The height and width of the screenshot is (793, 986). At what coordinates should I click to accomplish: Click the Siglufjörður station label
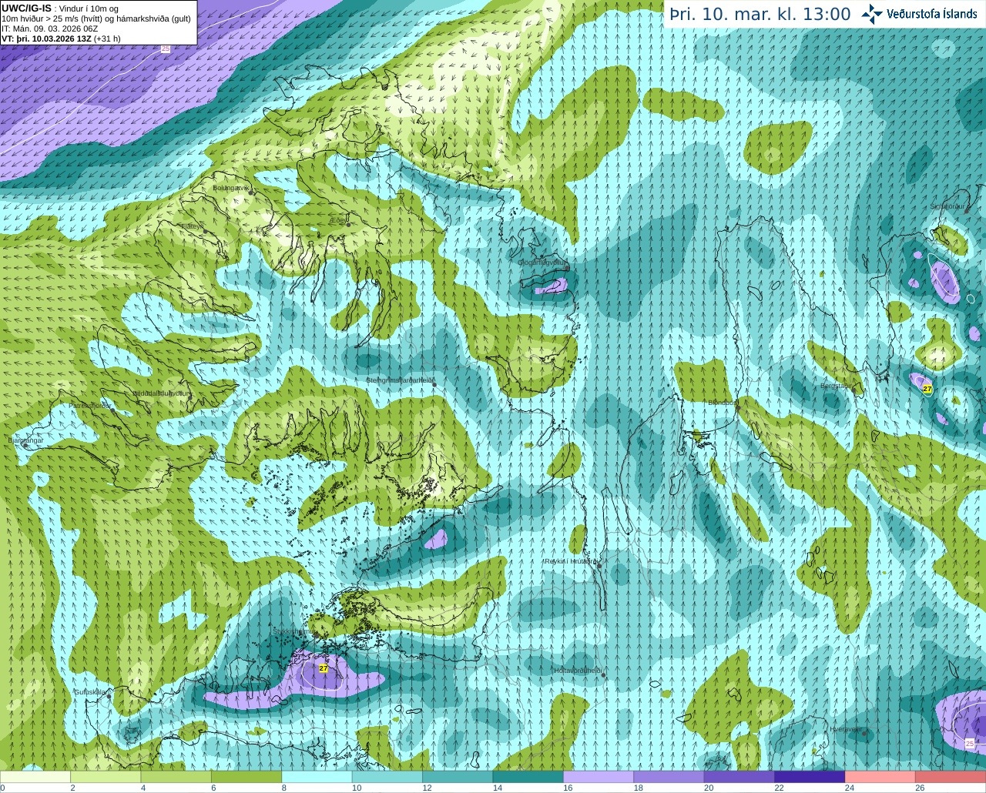click(947, 206)
